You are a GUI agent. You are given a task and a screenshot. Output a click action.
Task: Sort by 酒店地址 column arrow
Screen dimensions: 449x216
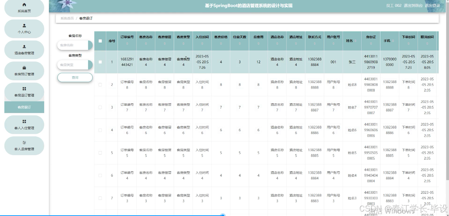click(x=296, y=44)
